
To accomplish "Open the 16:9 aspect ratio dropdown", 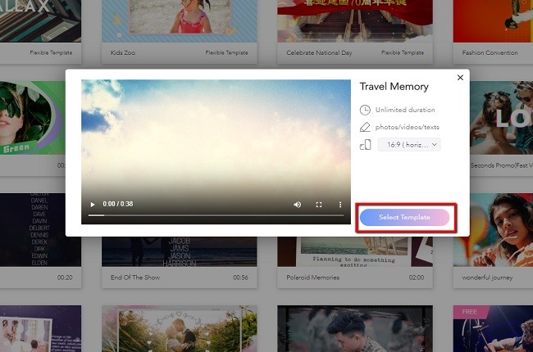I will [x=409, y=145].
